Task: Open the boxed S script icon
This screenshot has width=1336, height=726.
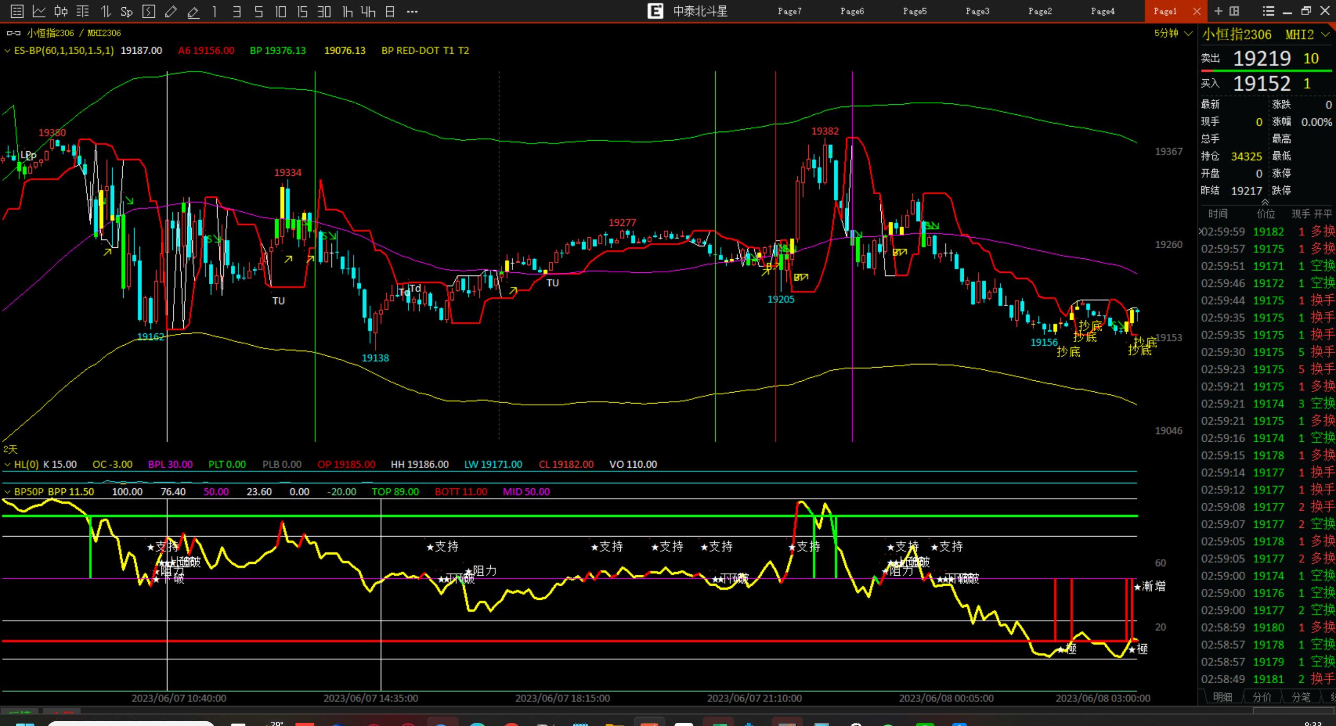Action: point(149,11)
